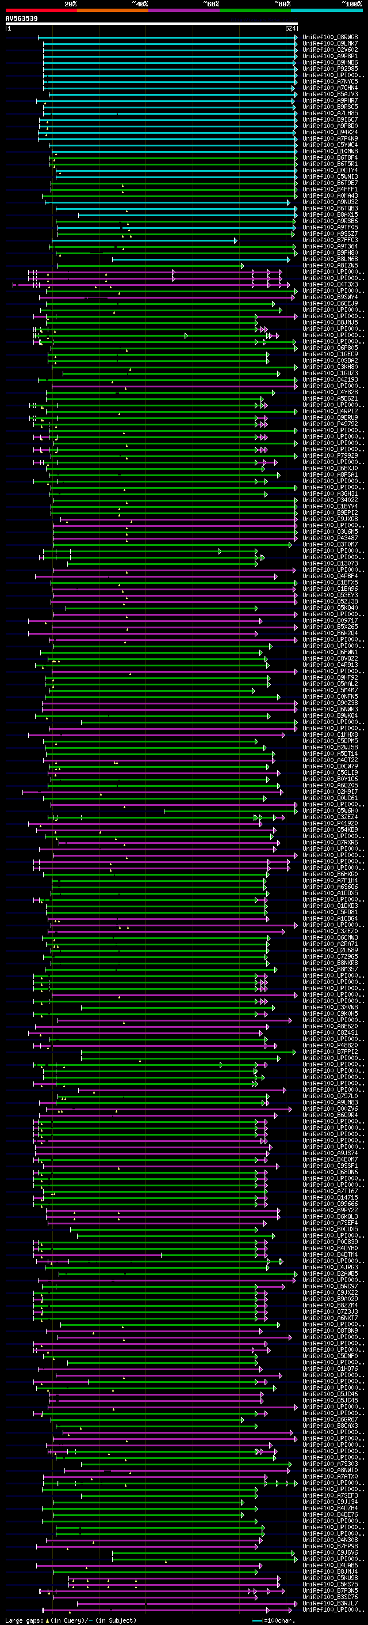368x1625 pixels.
Task: Click hit label UniRef100_A7LH85
Action: (330, 113)
